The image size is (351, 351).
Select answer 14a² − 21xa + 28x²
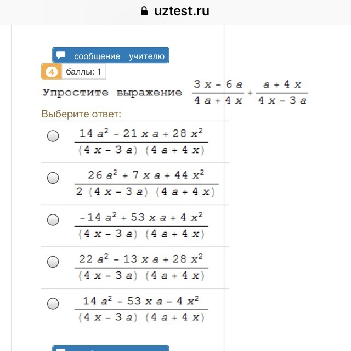click(x=53, y=136)
